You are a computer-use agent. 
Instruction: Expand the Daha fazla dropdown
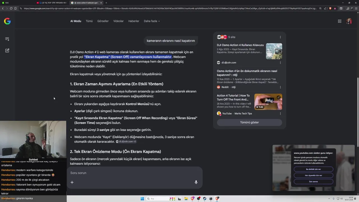[x=152, y=21]
